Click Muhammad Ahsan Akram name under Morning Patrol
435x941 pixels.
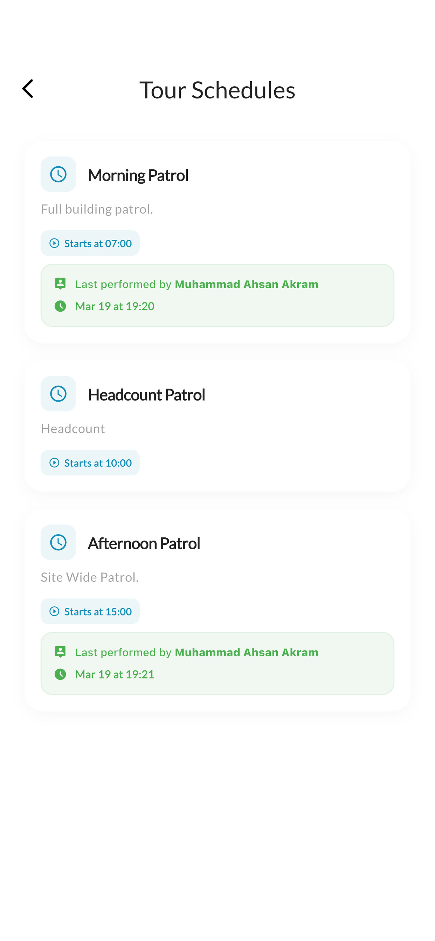(x=247, y=284)
